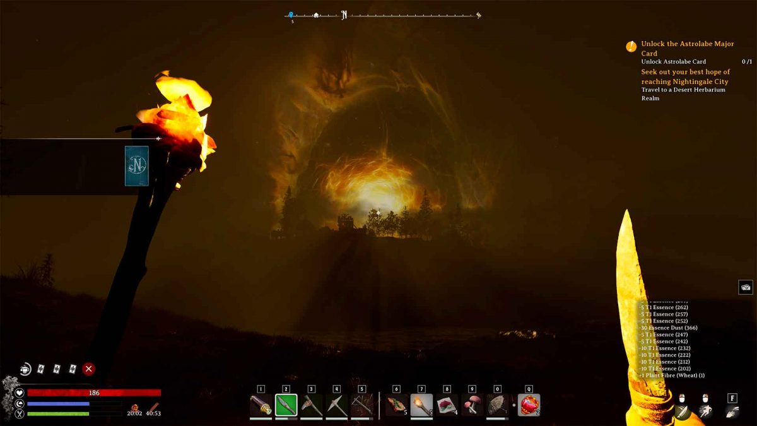
Task: Click the home marker on the compass
Action: click(x=316, y=15)
